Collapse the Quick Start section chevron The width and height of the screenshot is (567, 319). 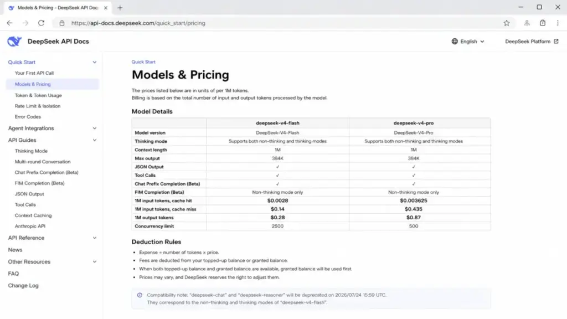94,62
